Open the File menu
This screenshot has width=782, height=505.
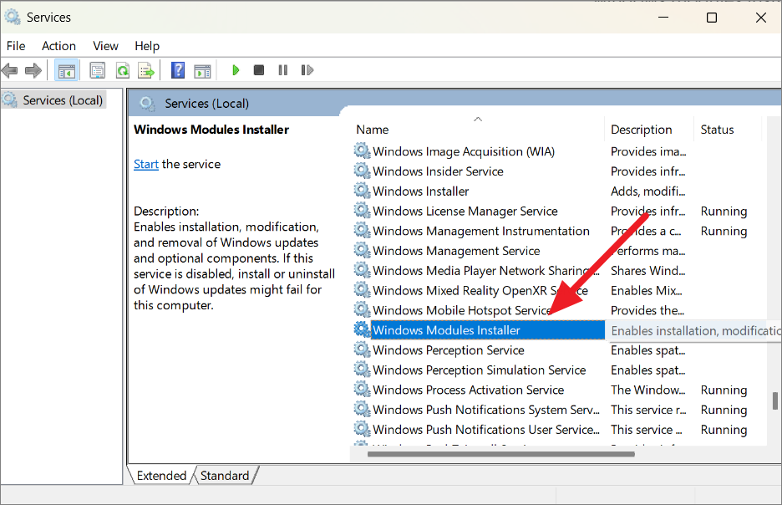click(16, 46)
